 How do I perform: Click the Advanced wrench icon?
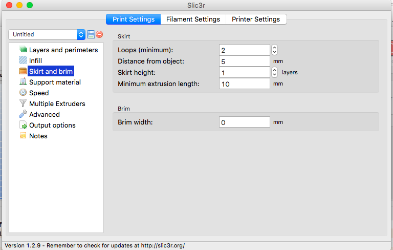coord(23,114)
